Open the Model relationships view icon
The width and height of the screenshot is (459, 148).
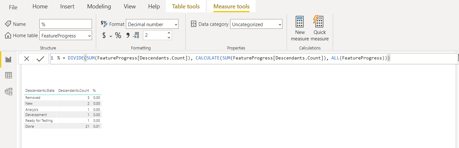click(9, 91)
